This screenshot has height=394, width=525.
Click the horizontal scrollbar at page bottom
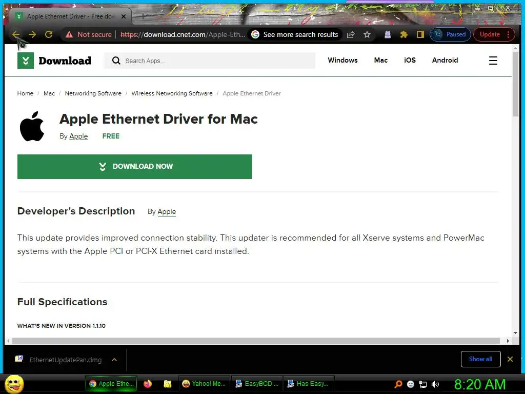256,341
